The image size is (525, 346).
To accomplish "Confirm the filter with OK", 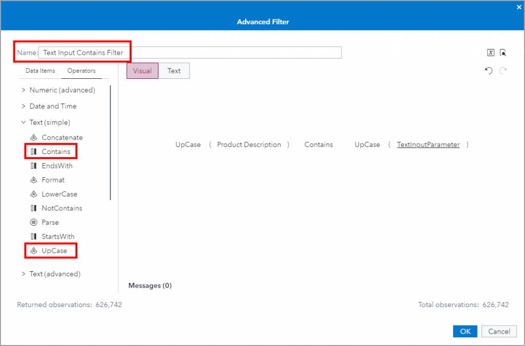I will click(x=465, y=331).
